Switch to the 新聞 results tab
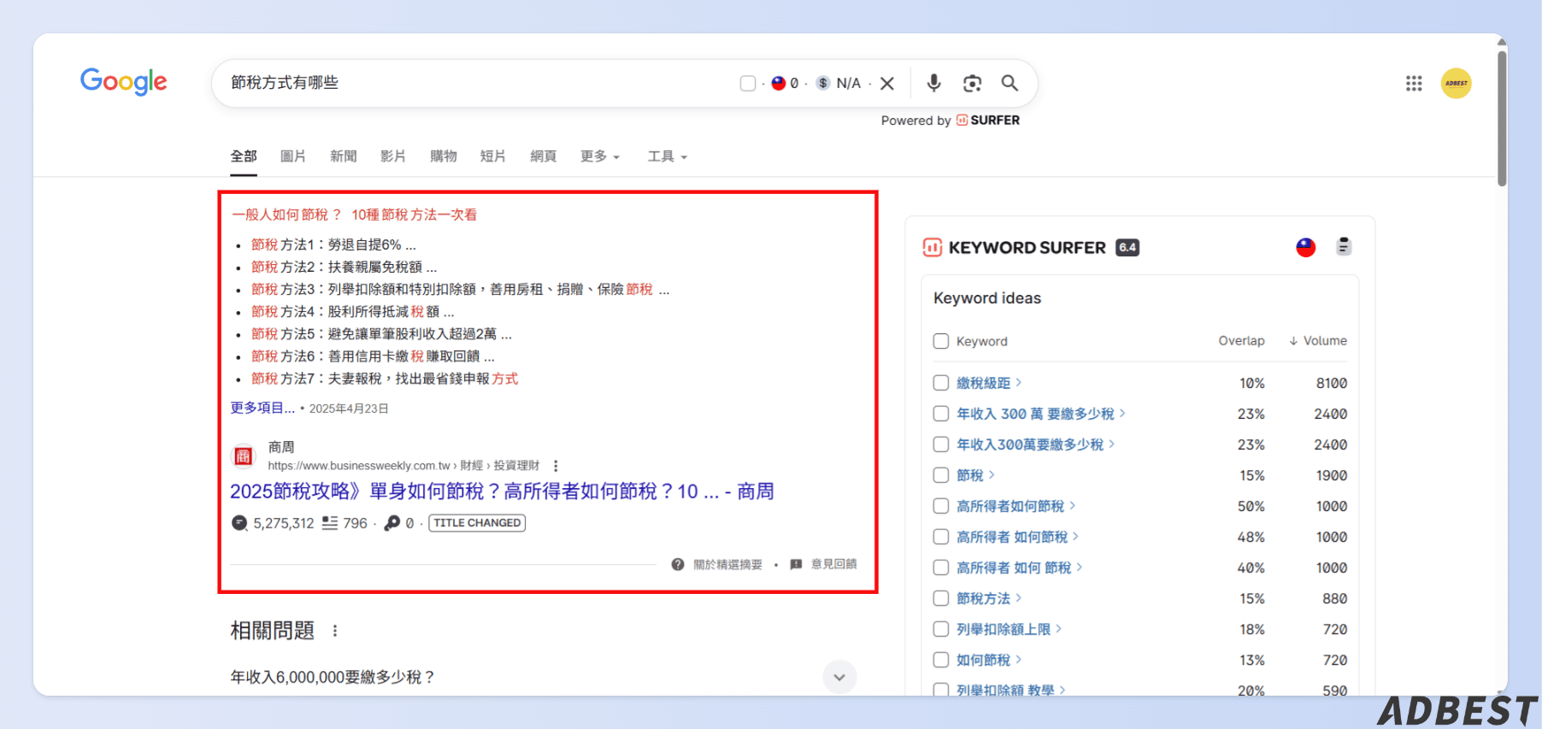The width and height of the screenshot is (1542, 729). pyautogui.click(x=344, y=156)
